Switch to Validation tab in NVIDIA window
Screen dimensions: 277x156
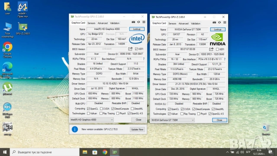196,23
